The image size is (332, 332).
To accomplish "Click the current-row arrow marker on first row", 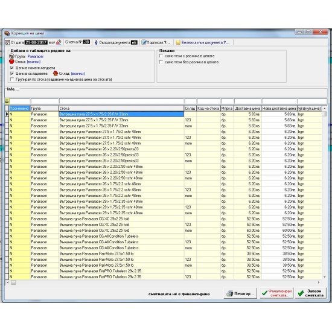I will coord(7,114).
